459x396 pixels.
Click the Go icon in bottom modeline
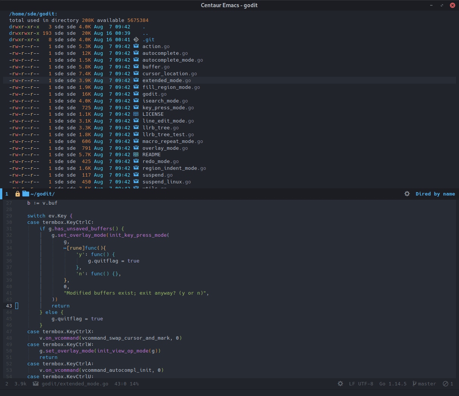tap(36, 384)
